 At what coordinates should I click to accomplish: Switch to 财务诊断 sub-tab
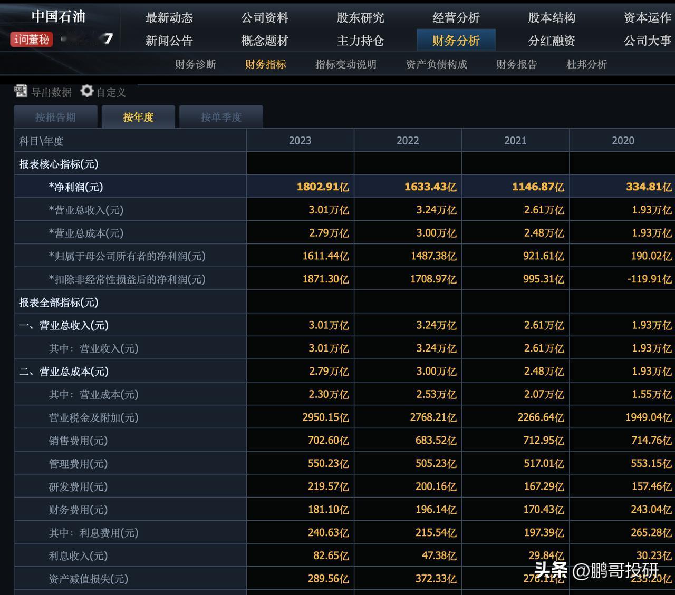click(196, 64)
